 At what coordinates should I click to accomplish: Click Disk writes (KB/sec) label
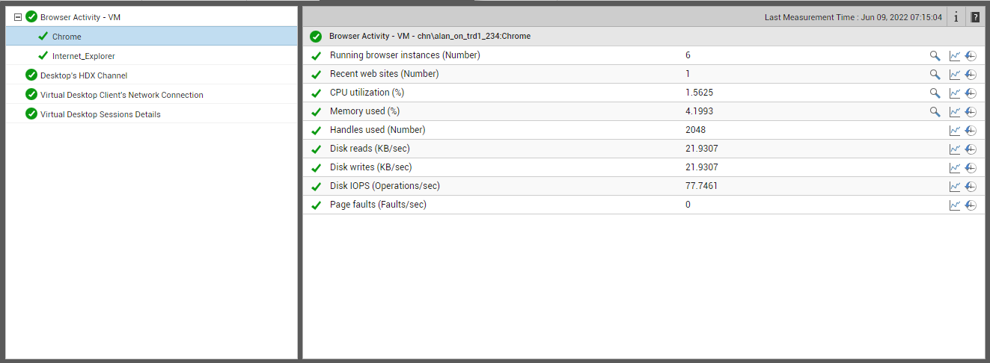click(371, 167)
